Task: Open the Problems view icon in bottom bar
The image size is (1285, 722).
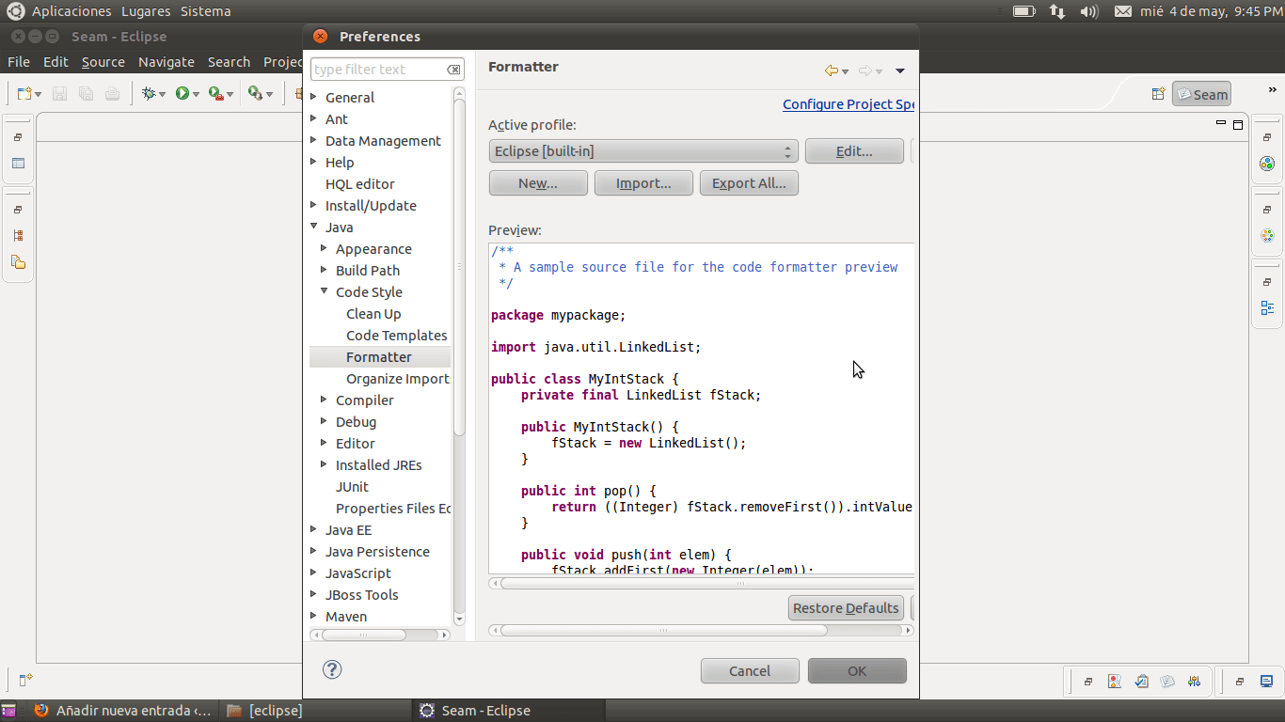Action: pyautogui.click(x=1115, y=682)
